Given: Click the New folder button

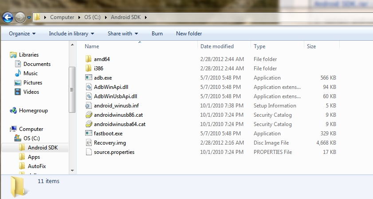Looking at the screenshot, I should pos(189,34).
